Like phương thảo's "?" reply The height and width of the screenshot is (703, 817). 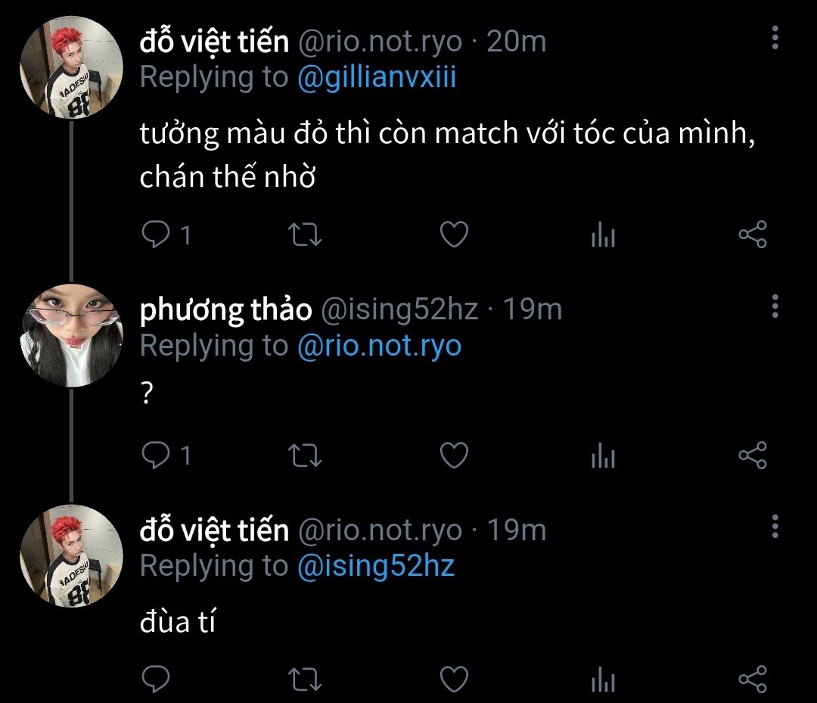454,455
